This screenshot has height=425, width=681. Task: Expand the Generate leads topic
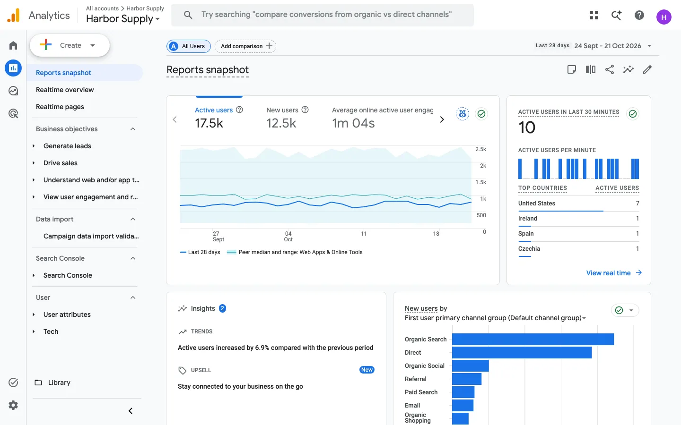pyautogui.click(x=34, y=146)
